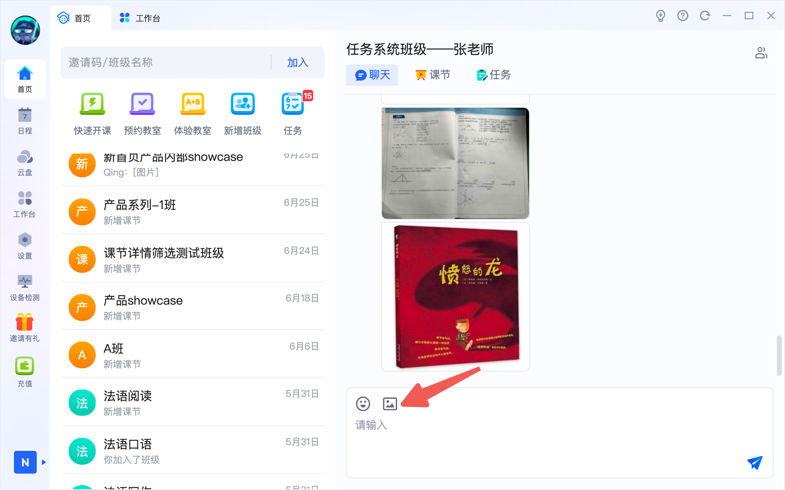This screenshot has width=785, height=490.
Task: Click the chat vertical scrollbar
Action: (x=779, y=355)
